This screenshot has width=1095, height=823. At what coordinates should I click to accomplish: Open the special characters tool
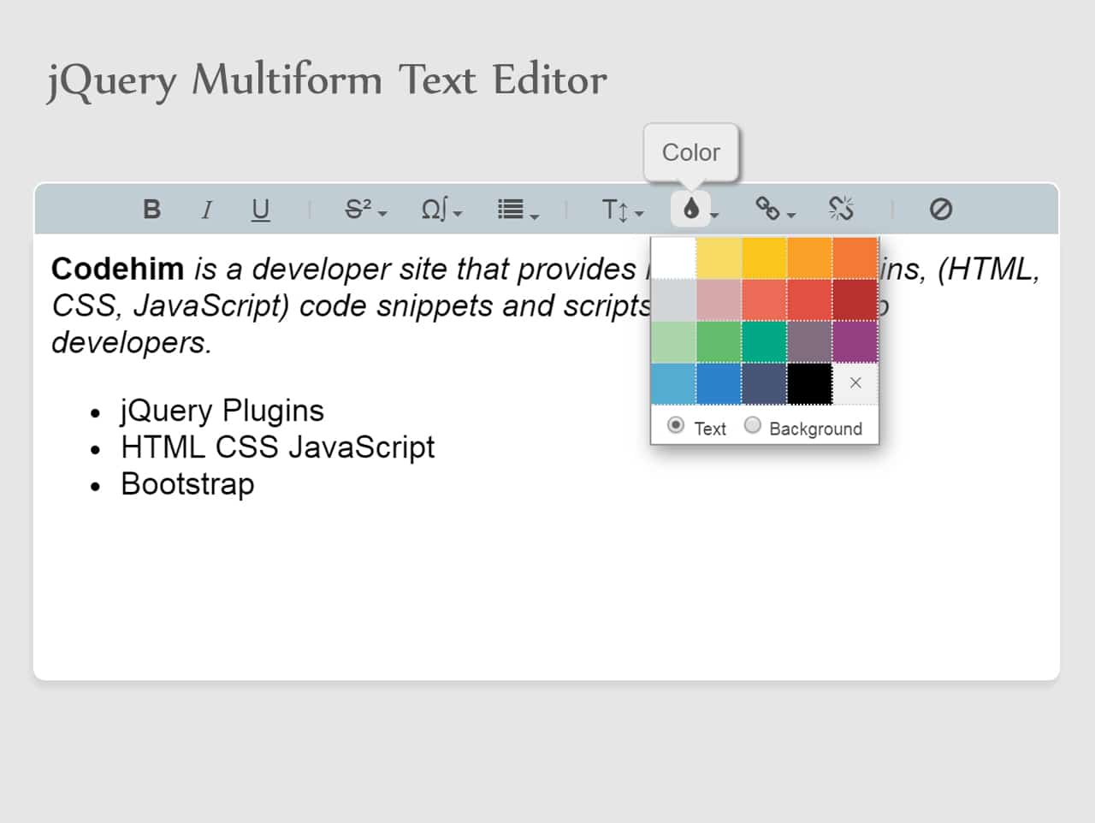tap(435, 208)
